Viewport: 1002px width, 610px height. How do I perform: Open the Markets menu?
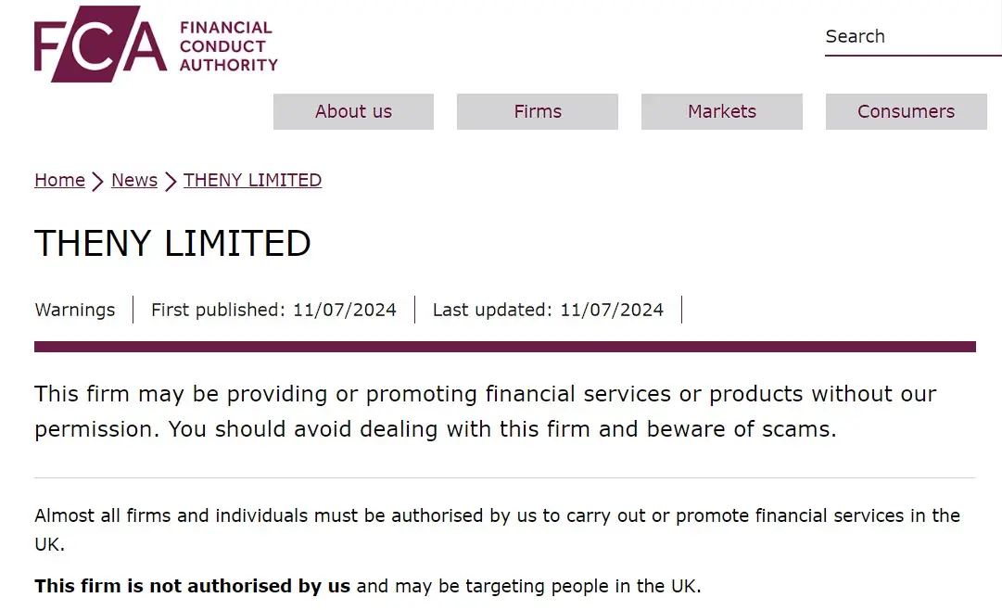(x=721, y=111)
